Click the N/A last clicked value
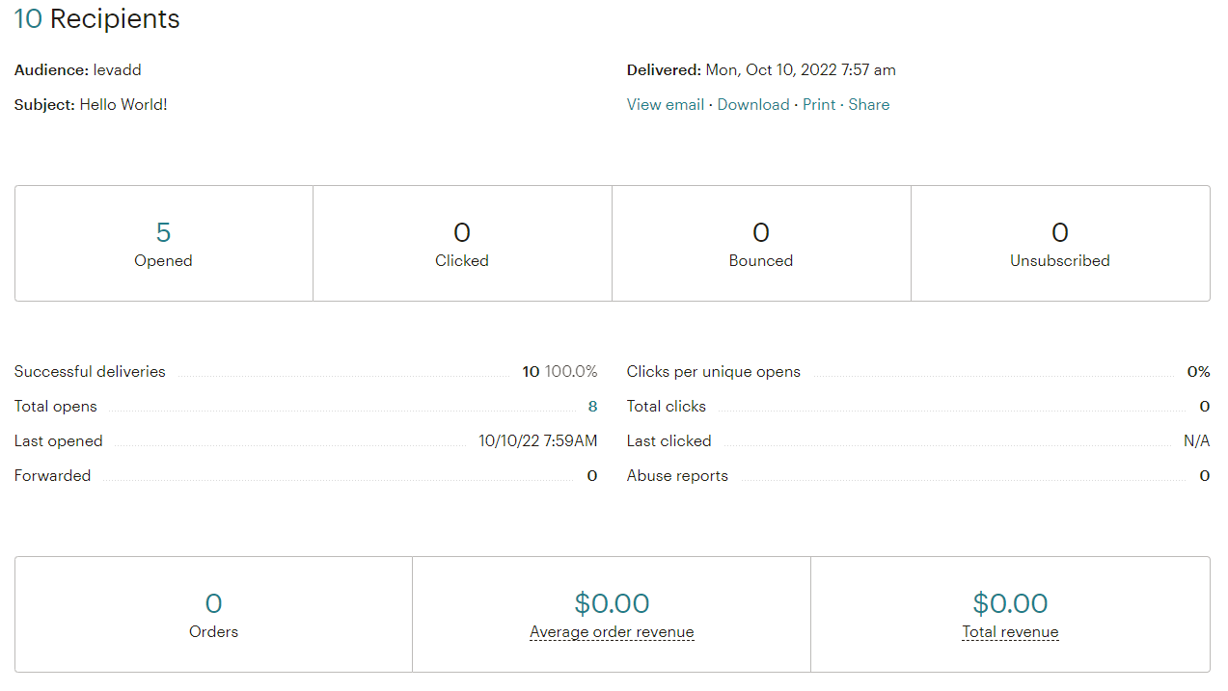This screenshot has height=691, width=1228. click(1196, 441)
